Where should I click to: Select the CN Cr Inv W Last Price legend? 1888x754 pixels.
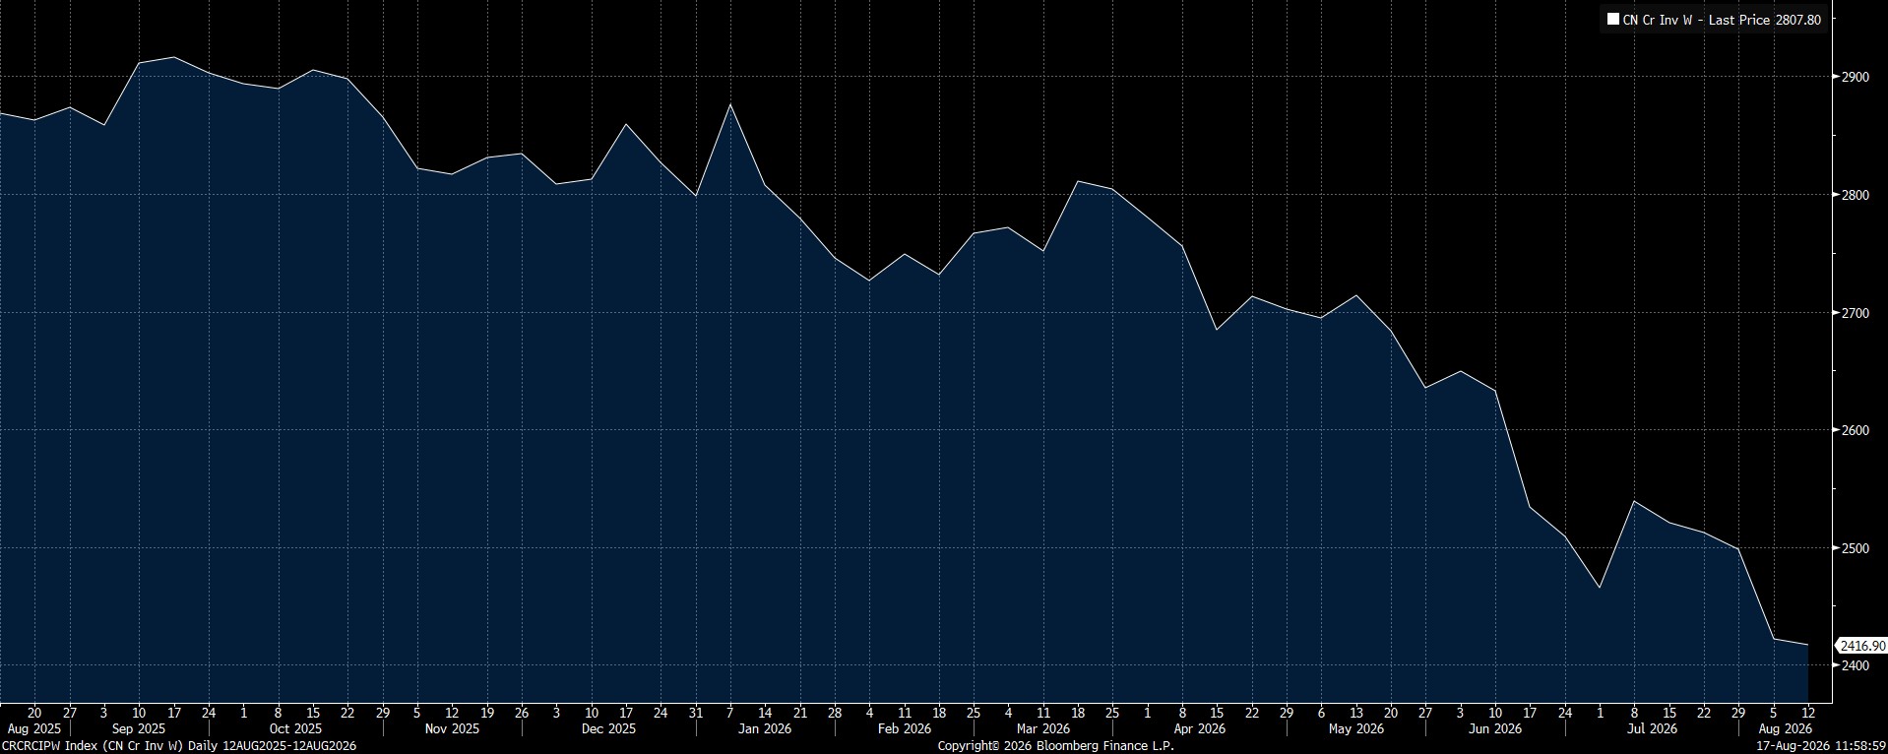coord(1714,20)
